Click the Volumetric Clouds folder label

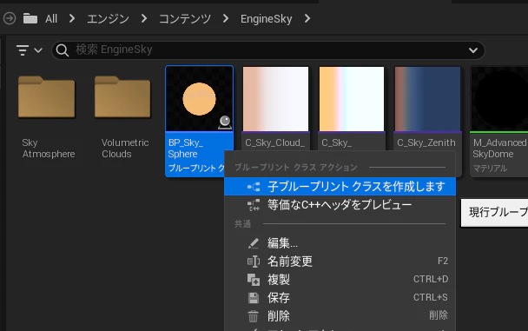point(125,149)
